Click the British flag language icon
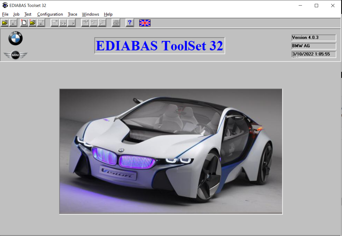This screenshot has height=236, width=342. pyautogui.click(x=145, y=23)
